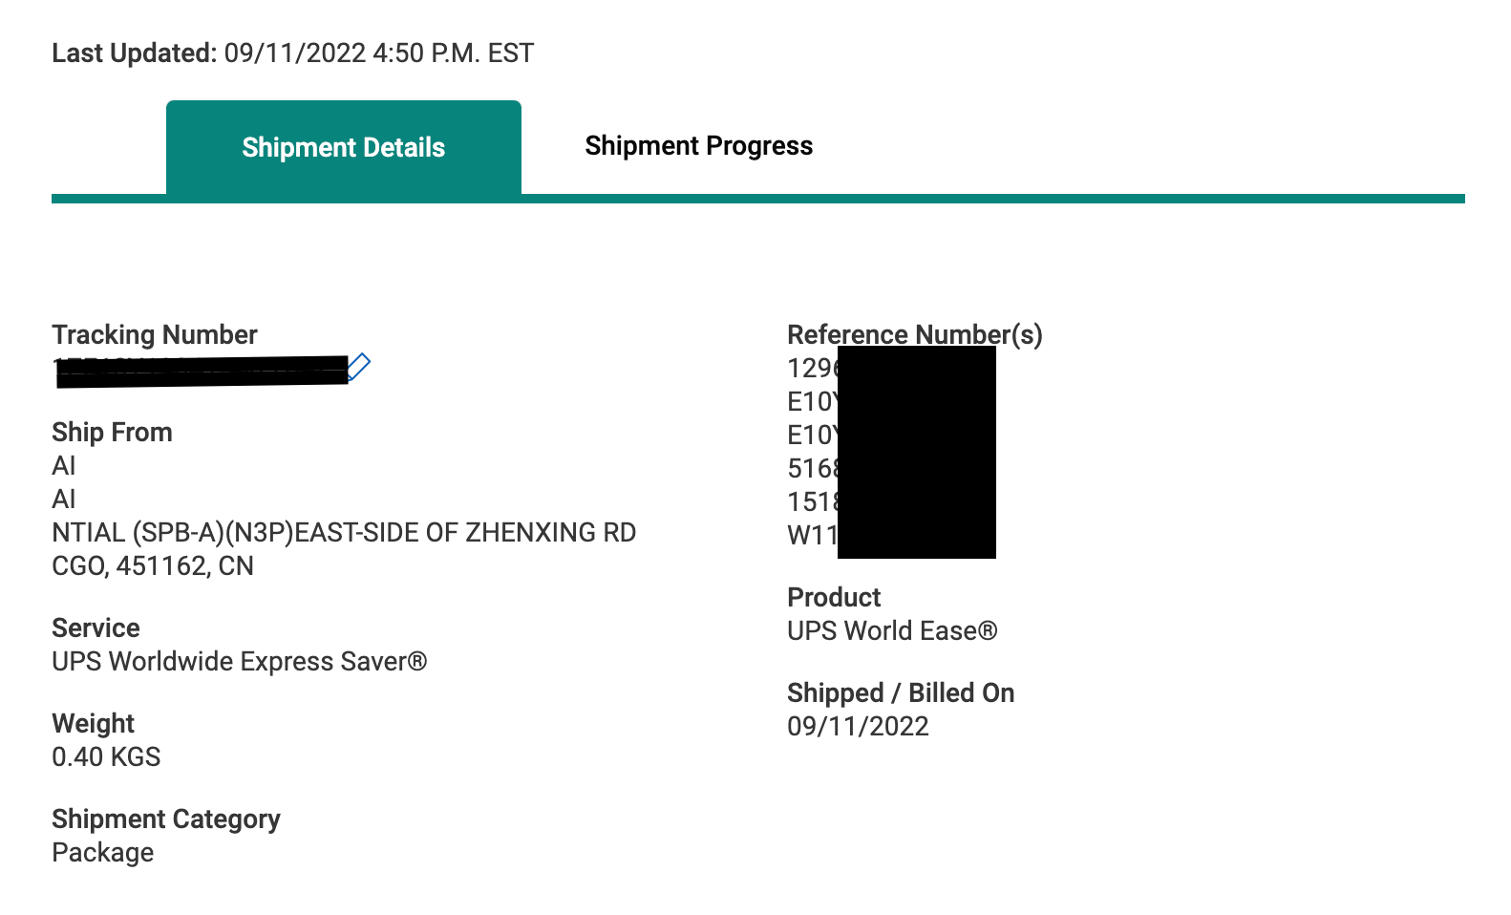
Task: Click the Shipment Category heading
Action: tap(166, 819)
